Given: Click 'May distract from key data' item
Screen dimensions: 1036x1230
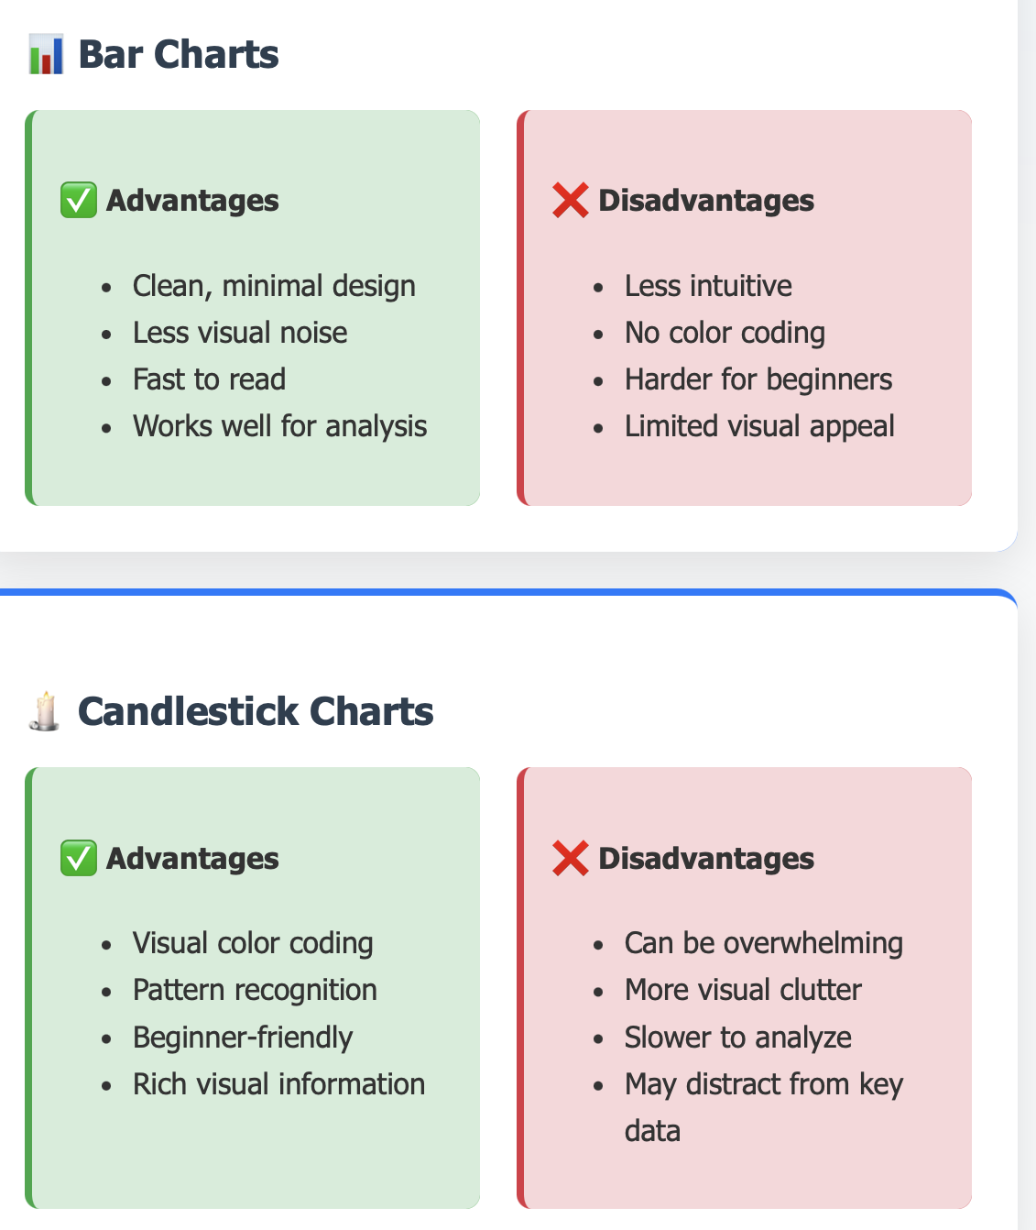Looking at the screenshot, I should [764, 1107].
